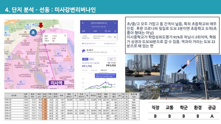Select the 전월세 toggle button
Viewport: 221px width, 124px height.
91,59
